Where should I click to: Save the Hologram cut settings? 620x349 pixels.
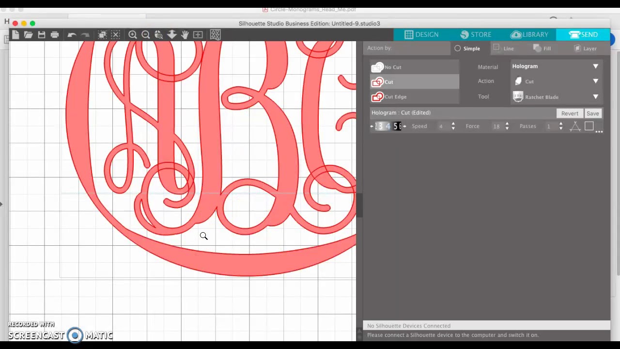click(592, 113)
